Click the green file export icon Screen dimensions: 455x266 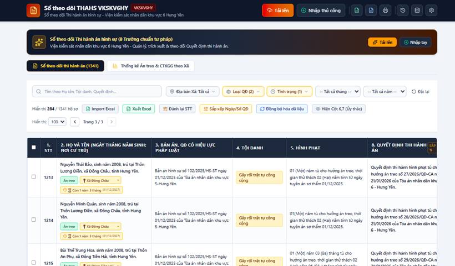(357, 11)
